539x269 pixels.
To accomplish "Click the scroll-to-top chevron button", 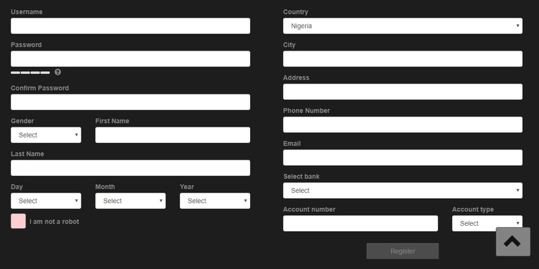I will click(x=513, y=241).
